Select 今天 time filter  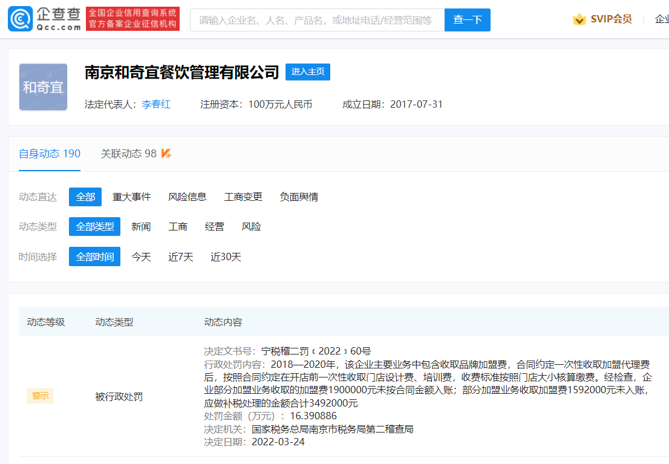coord(141,257)
